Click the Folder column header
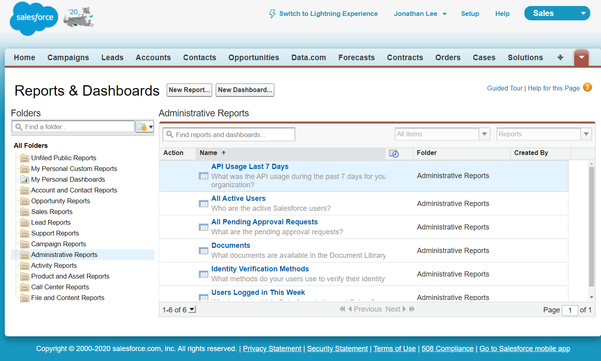 tap(427, 153)
